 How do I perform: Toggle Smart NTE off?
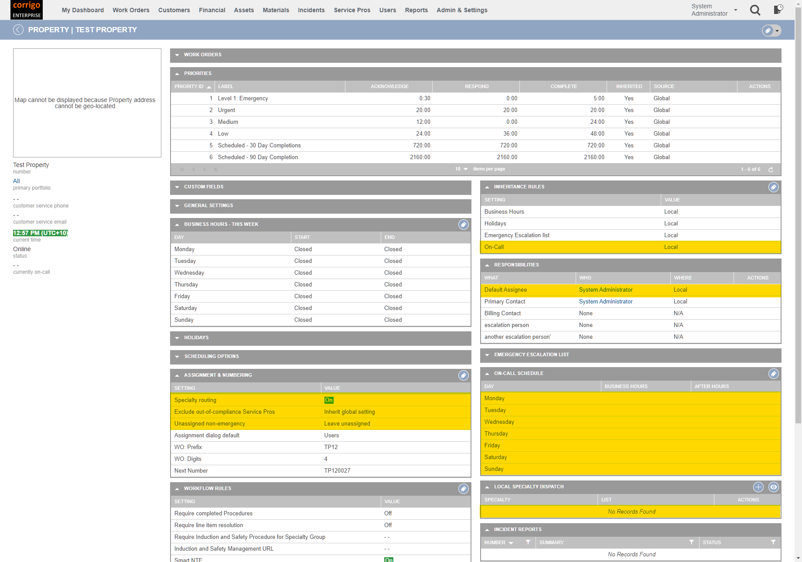coord(389,559)
